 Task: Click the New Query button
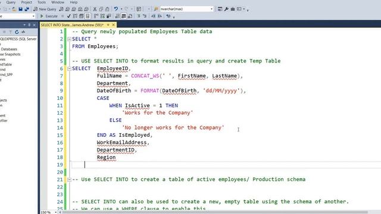pyautogui.click(x=45, y=10)
